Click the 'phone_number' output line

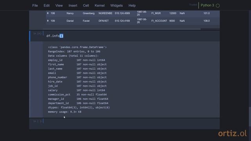pos(77,77)
